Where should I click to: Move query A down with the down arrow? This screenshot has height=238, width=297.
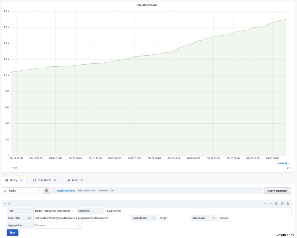click(x=264, y=204)
